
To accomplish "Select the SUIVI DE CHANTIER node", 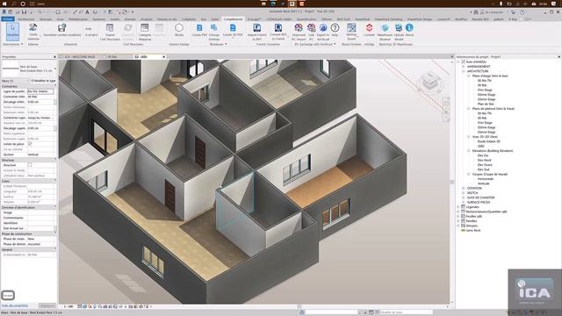I will pyautogui.click(x=480, y=197).
